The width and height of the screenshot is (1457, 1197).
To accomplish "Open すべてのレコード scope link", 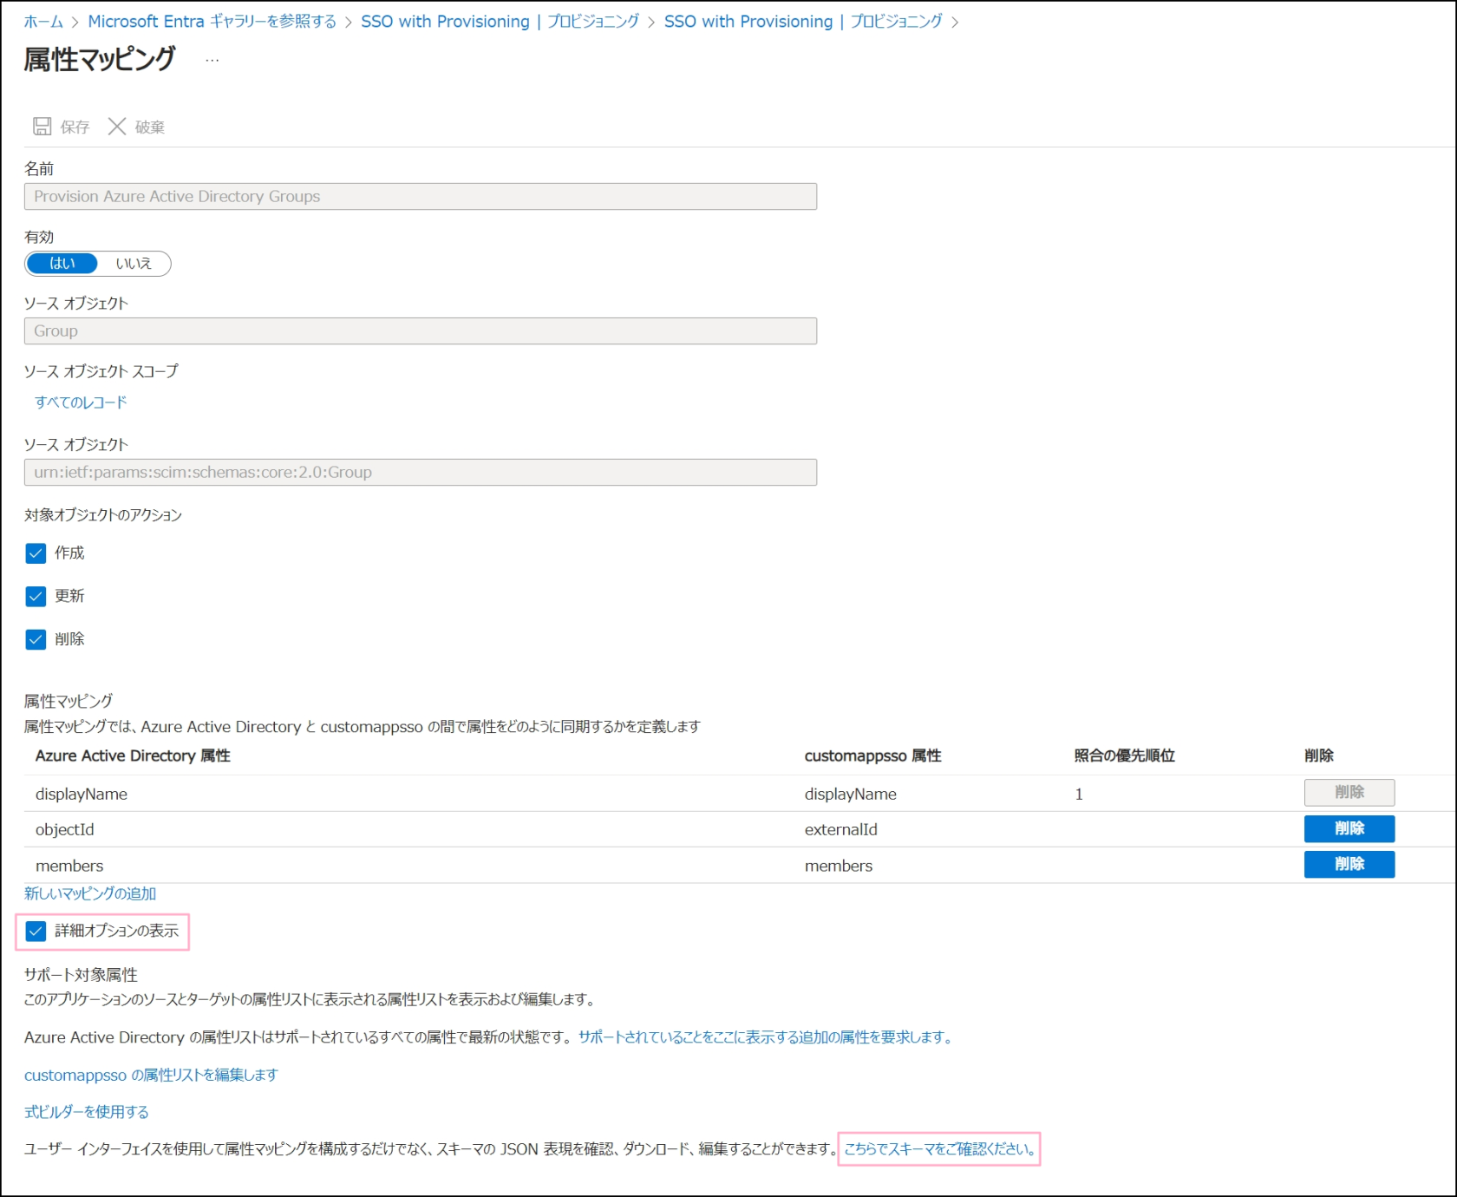I will pyautogui.click(x=81, y=402).
